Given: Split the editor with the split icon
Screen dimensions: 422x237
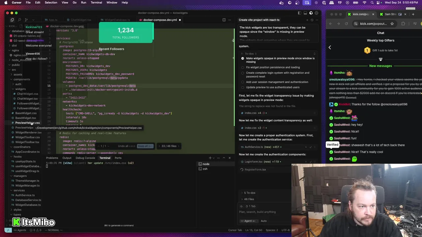Looking at the screenshot, I should tap(224, 20).
